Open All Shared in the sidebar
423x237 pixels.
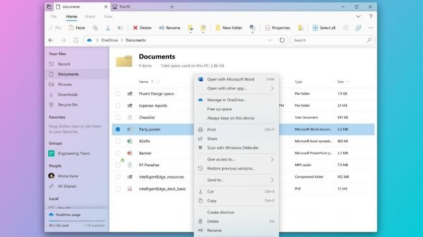coord(77,186)
